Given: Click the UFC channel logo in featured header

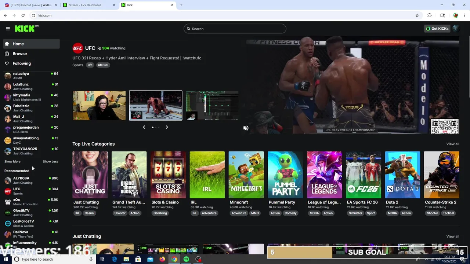Looking at the screenshot, I should click(77, 48).
